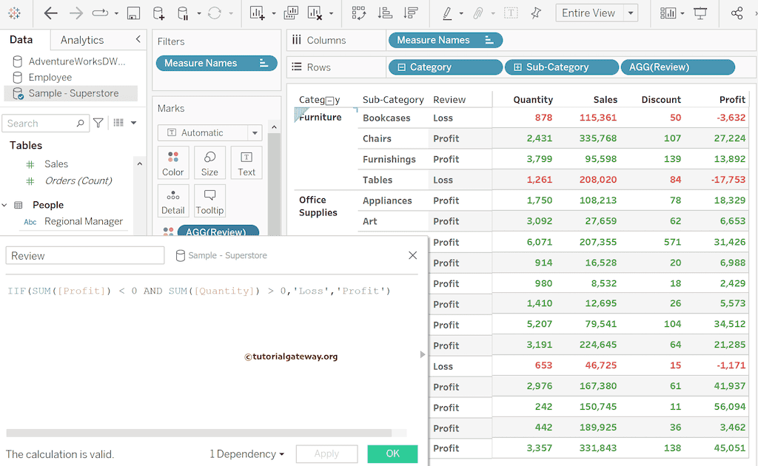The height and width of the screenshot is (466, 758).
Task: Click the Undo back arrow
Action: tap(50, 13)
